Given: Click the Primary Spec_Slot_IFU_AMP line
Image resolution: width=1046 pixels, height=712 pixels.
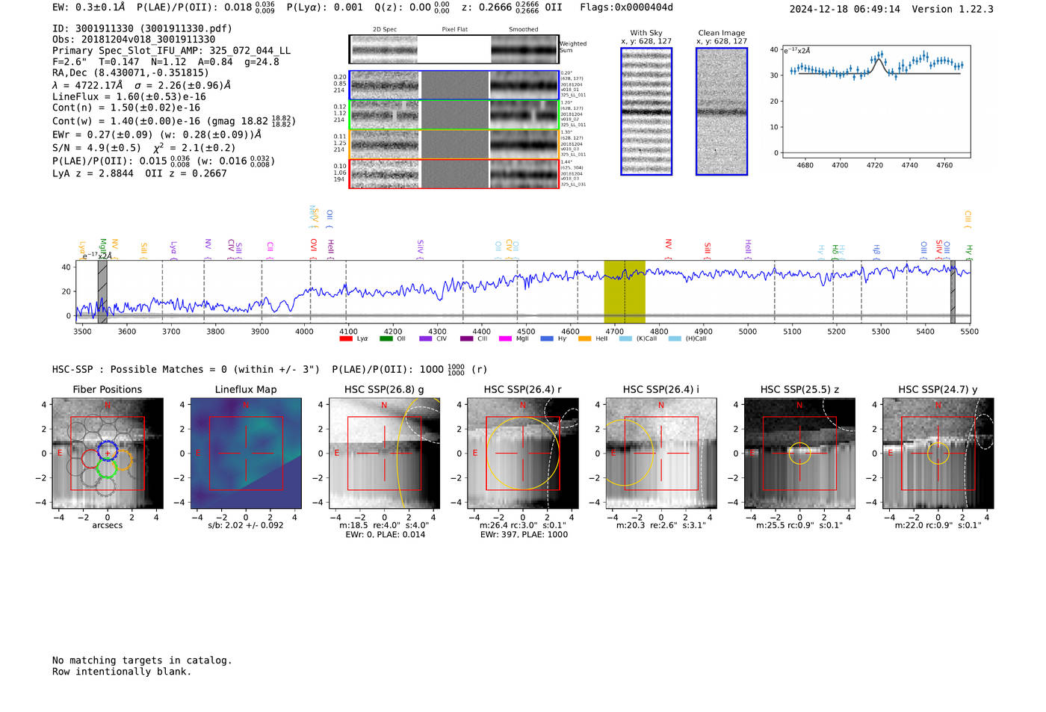Looking at the screenshot, I should coord(171,51).
